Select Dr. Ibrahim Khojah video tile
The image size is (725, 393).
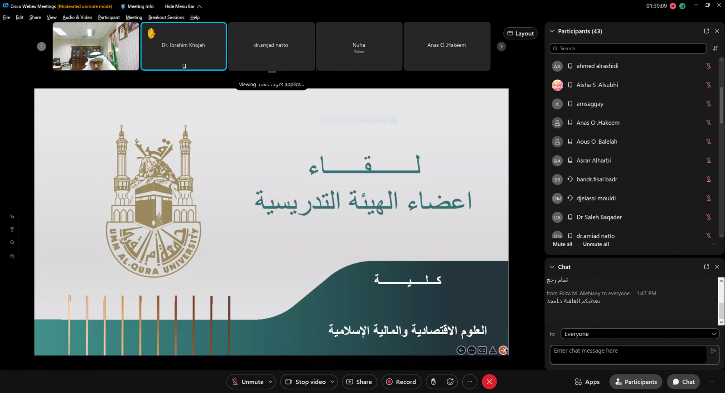coord(184,46)
